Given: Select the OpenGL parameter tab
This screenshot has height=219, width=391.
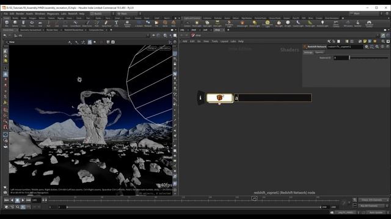Looking at the screenshot, I should (319, 52).
